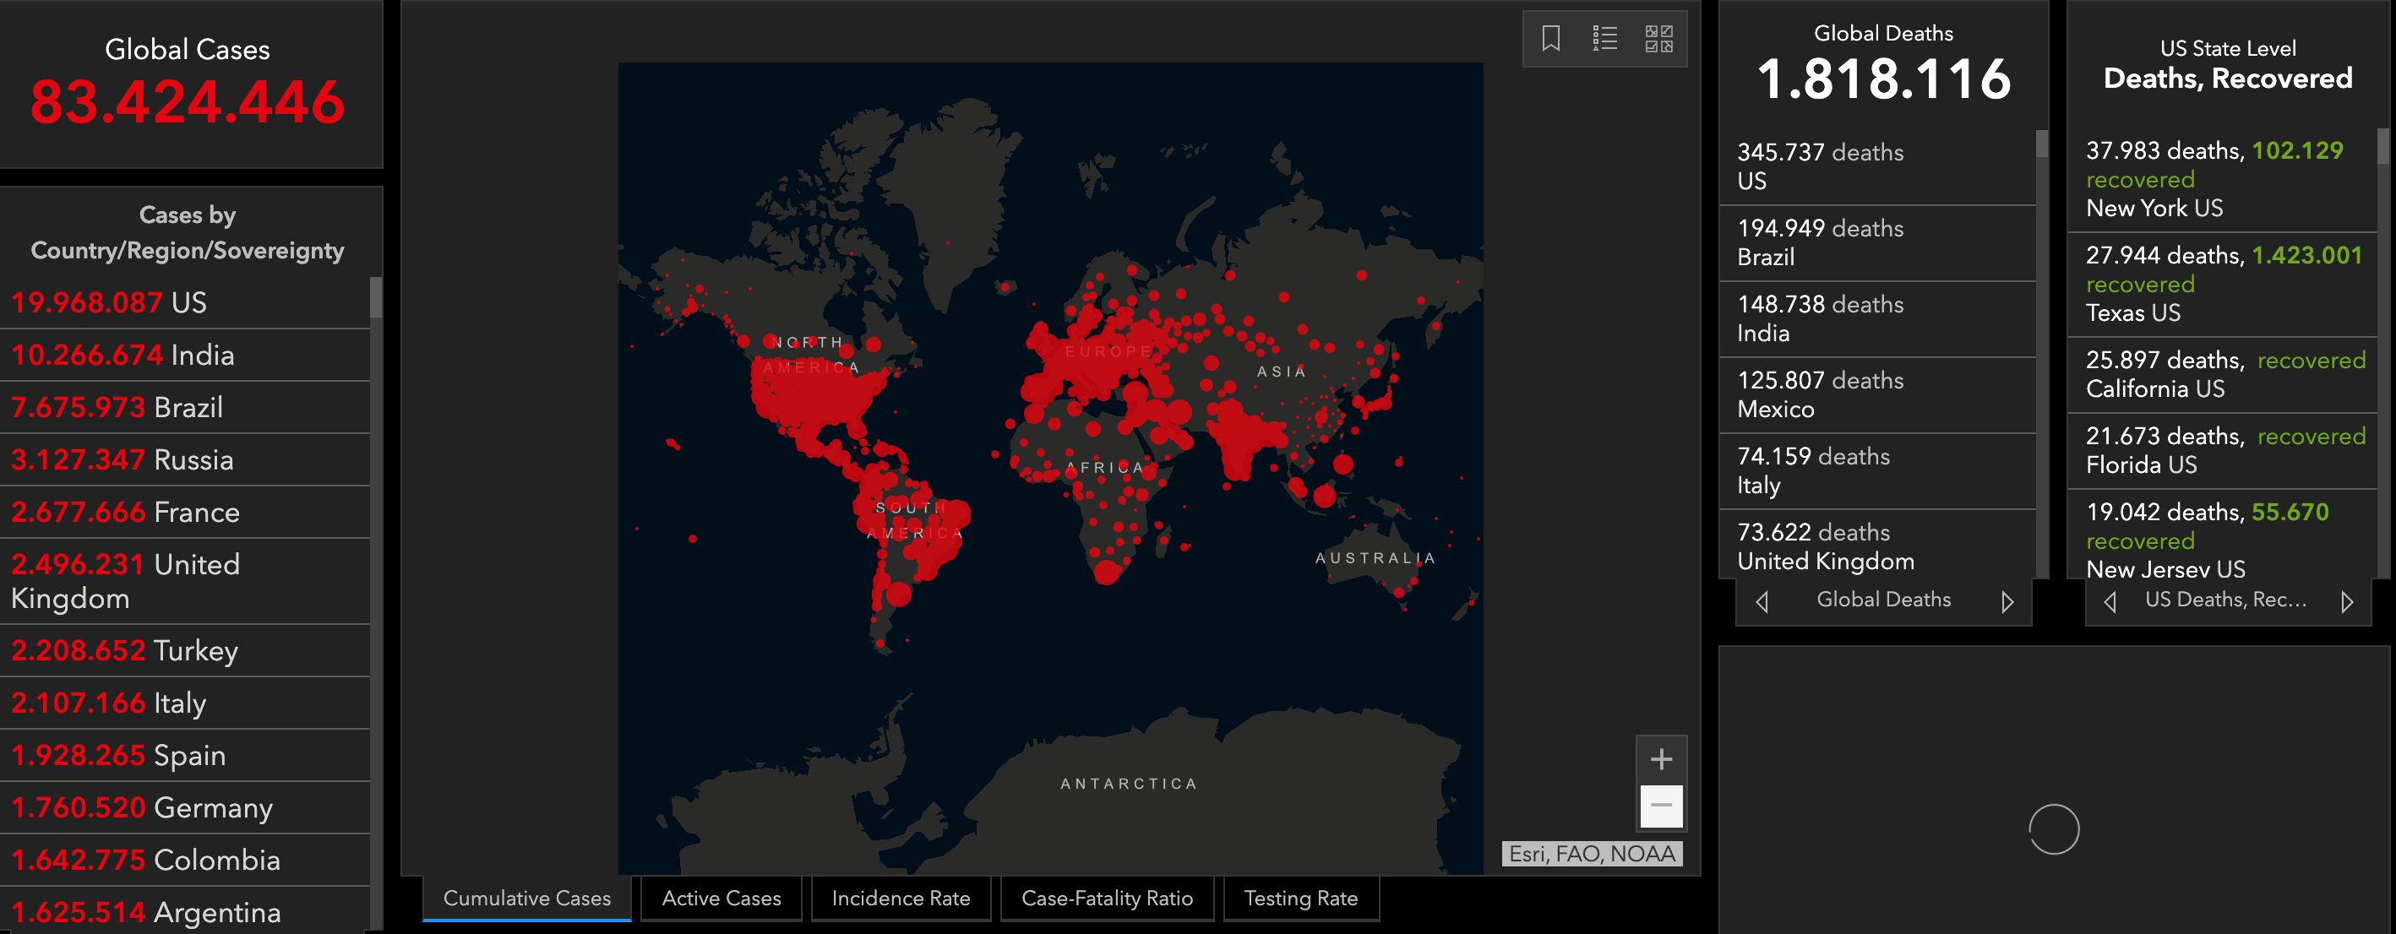Click previous arrow in Global Deaths pager

[x=1762, y=601]
